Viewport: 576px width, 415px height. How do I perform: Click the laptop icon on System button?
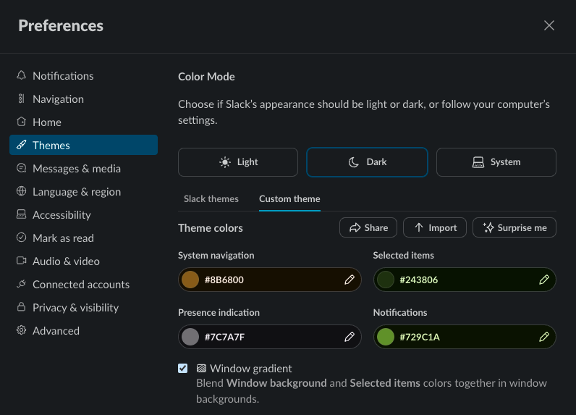[x=478, y=162]
